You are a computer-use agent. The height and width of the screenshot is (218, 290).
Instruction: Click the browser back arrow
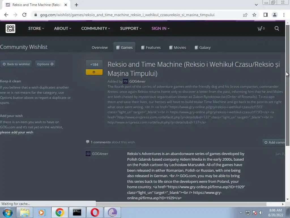pyautogui.click(x=6, y=15)
